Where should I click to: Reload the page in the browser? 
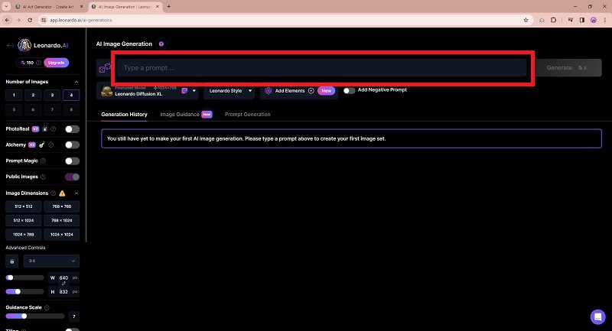tap(30, 20)
